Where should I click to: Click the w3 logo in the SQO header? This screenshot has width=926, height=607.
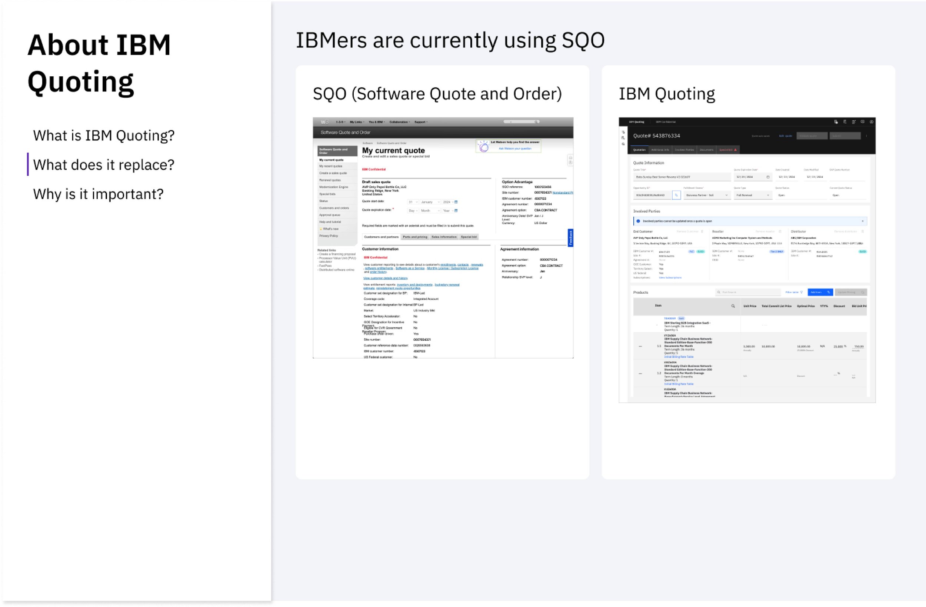click(324, 122)
